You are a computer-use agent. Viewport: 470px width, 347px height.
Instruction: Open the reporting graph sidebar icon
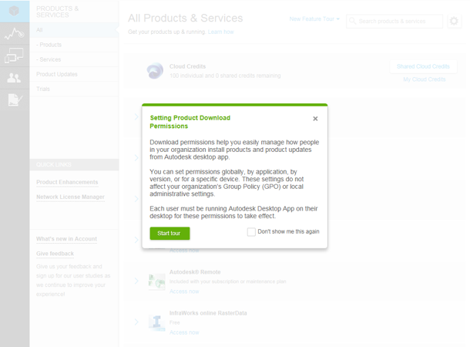tap(14, 34)
